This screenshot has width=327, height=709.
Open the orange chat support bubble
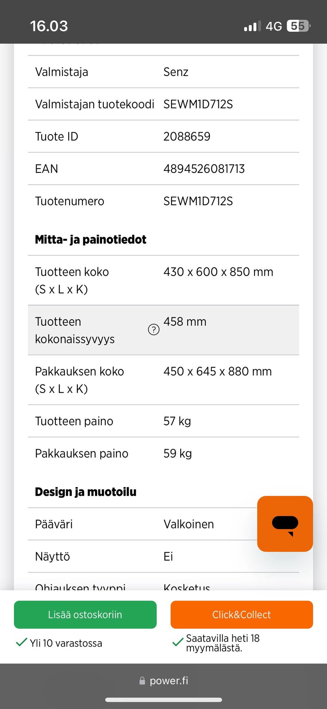coord(285,523)
